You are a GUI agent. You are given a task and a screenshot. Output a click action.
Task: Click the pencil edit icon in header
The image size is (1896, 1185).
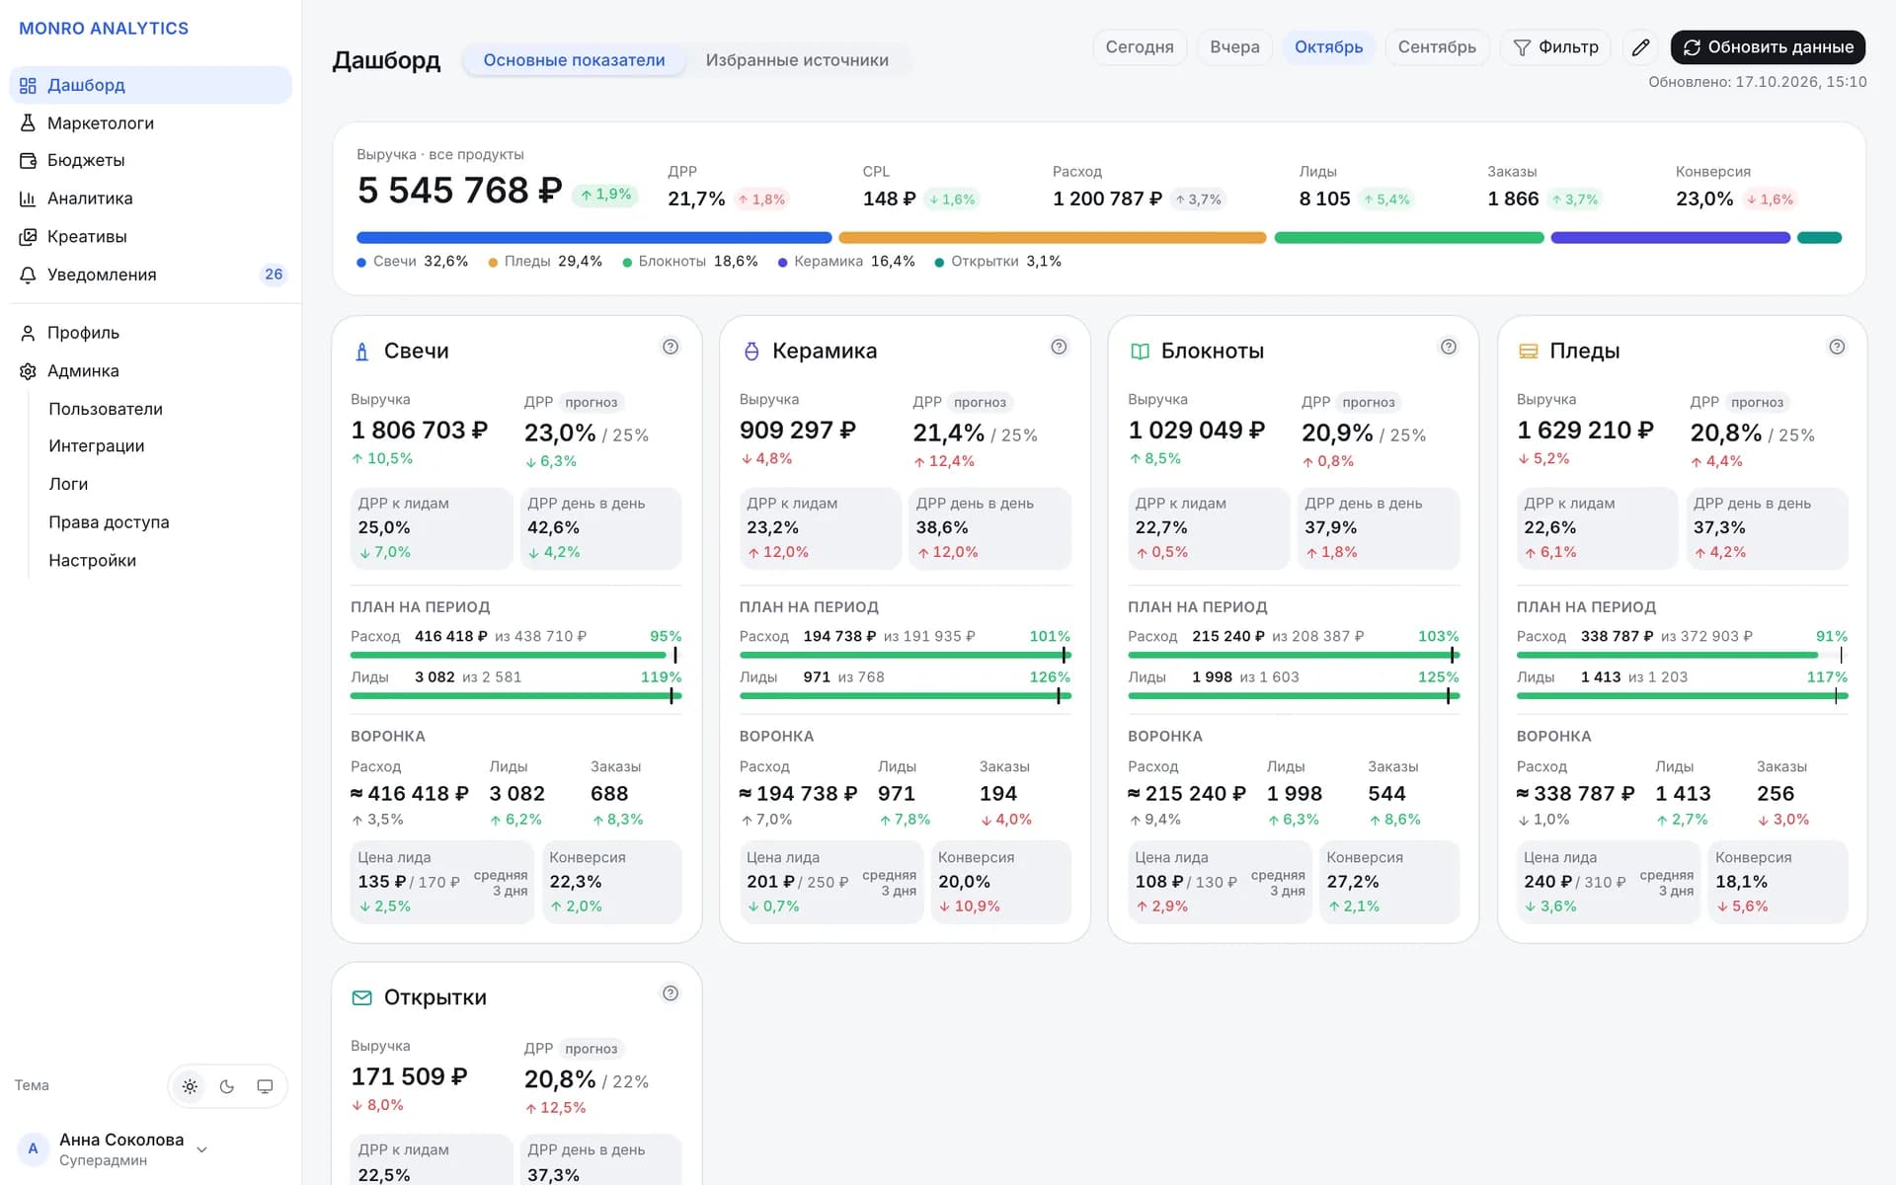(1640, 47)
